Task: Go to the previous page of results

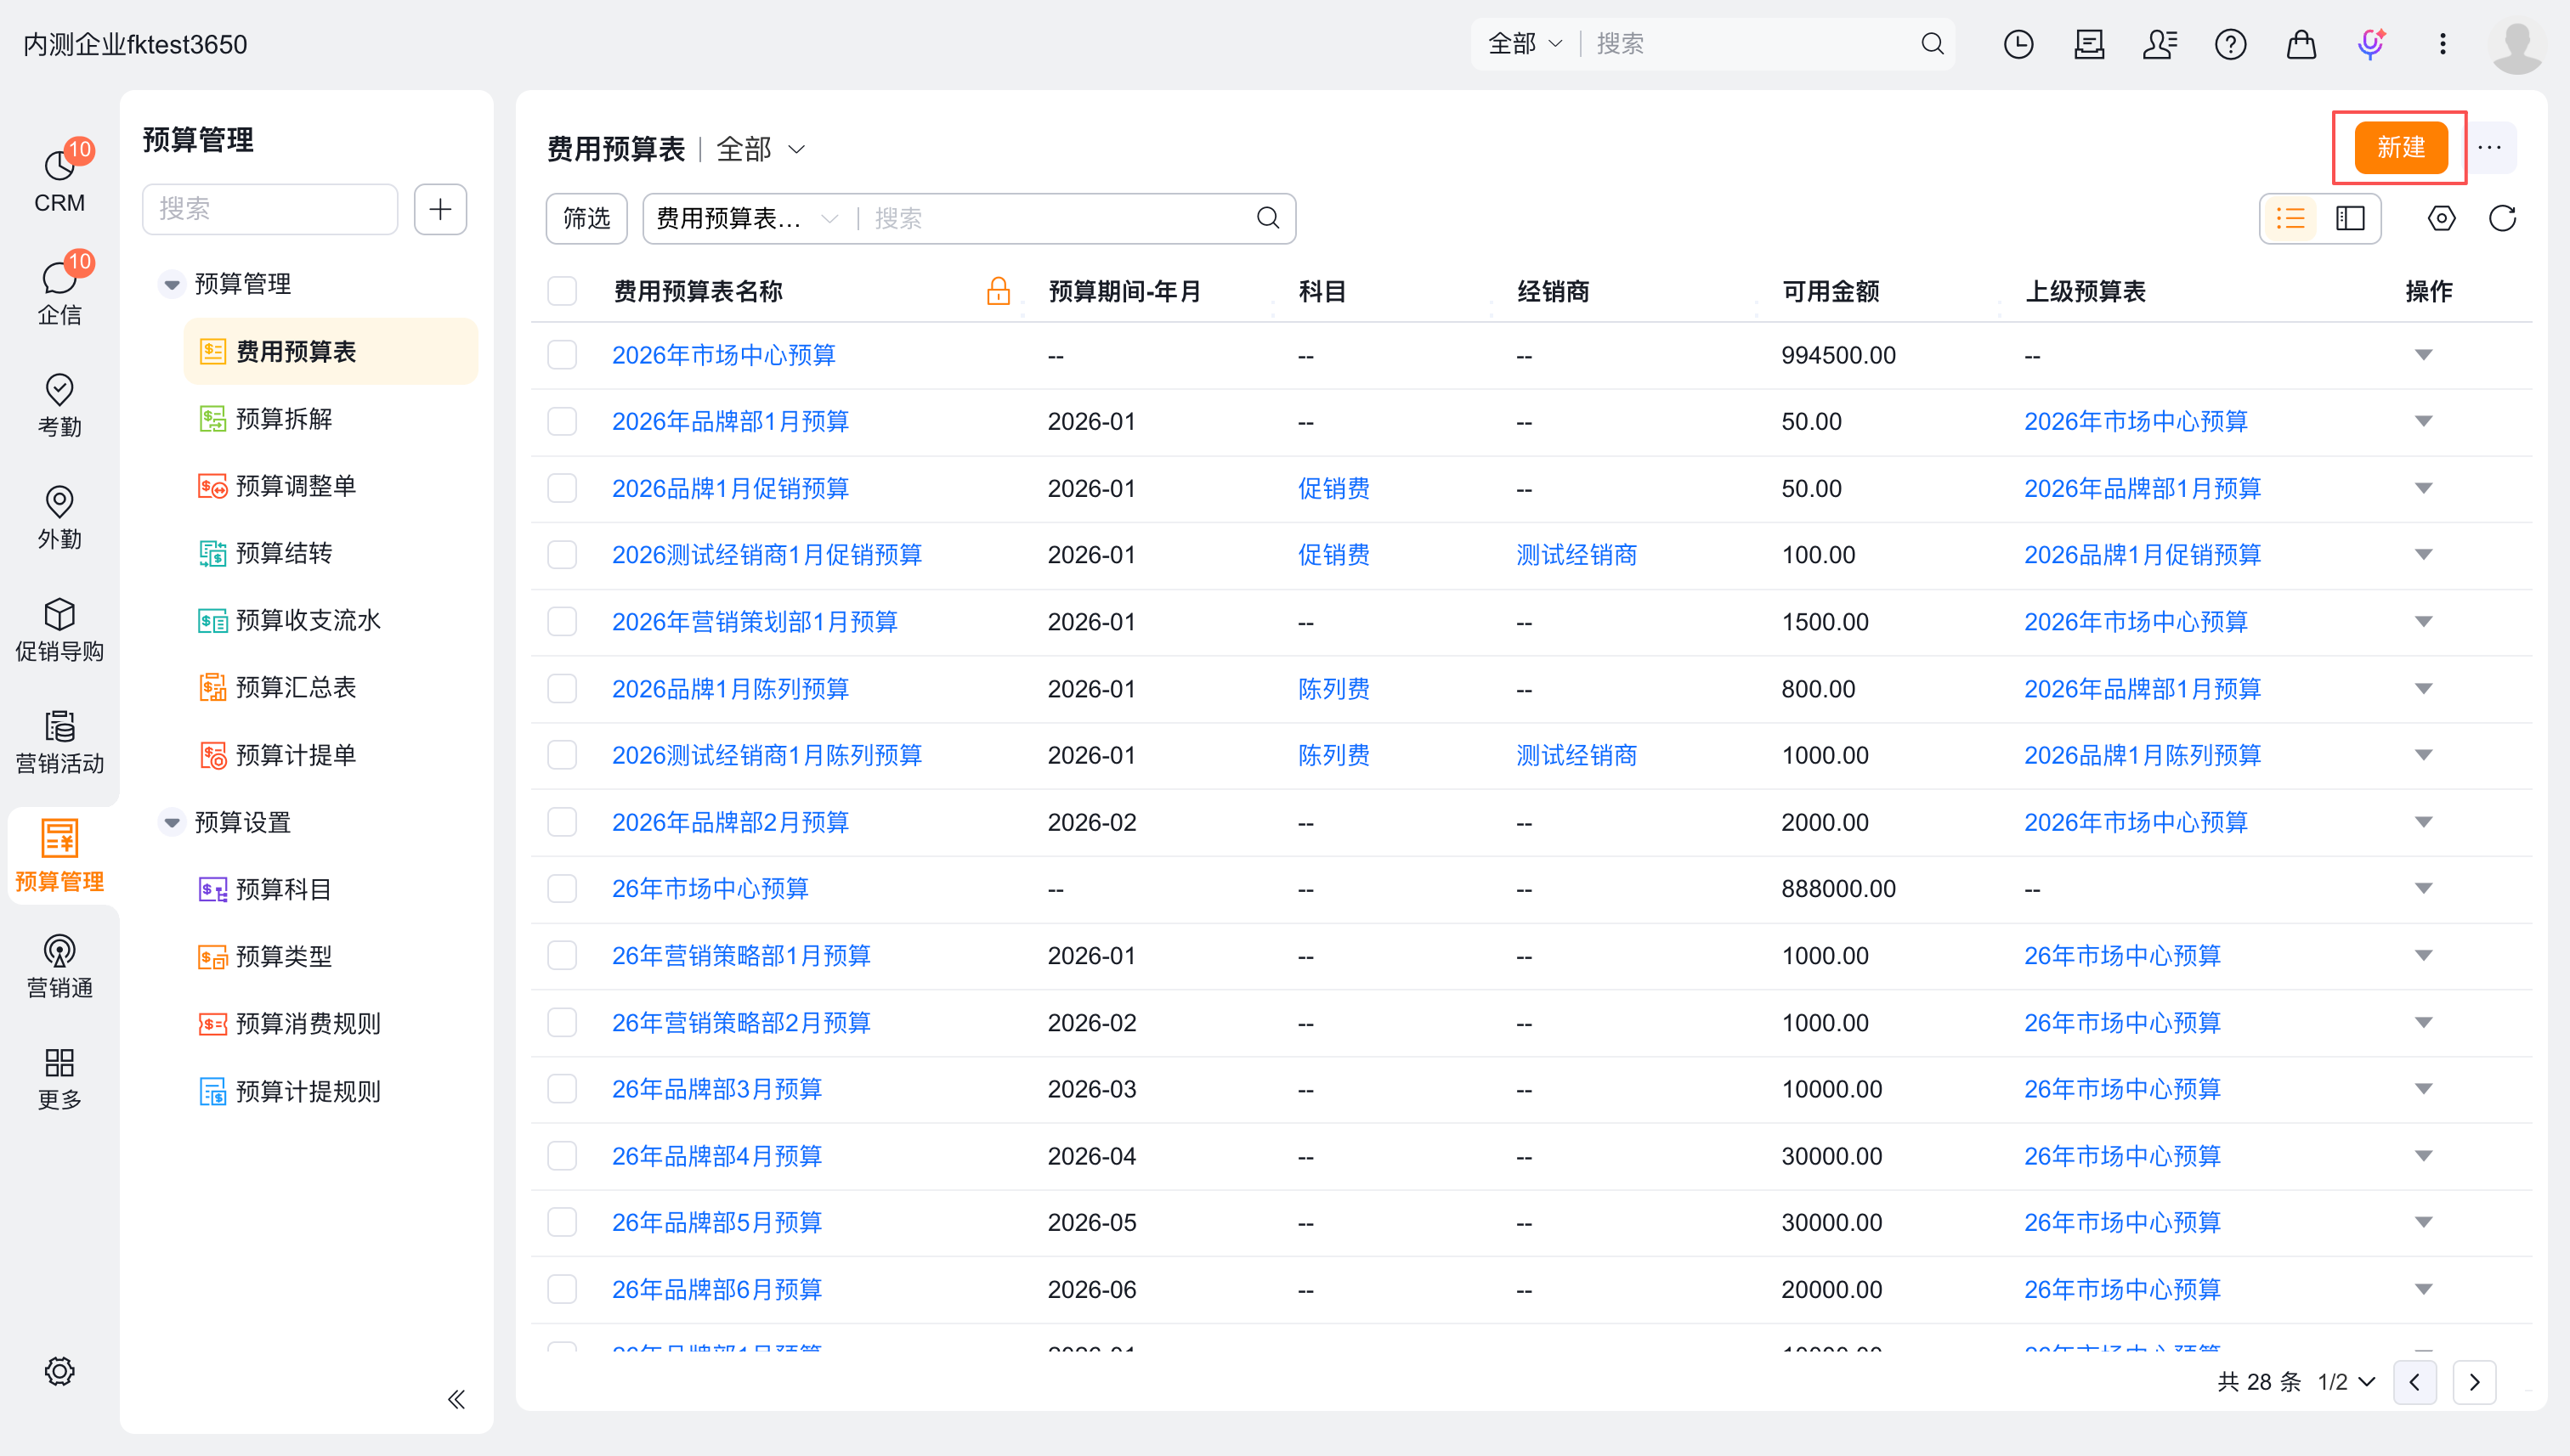Action: 2415,1382
